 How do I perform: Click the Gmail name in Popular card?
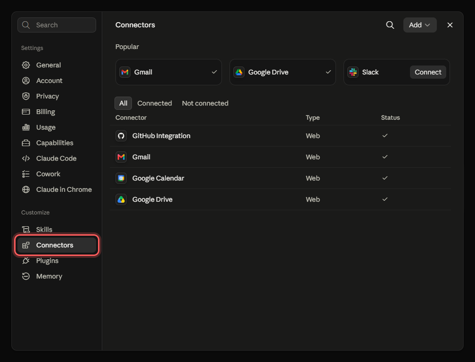coord(143,72)
